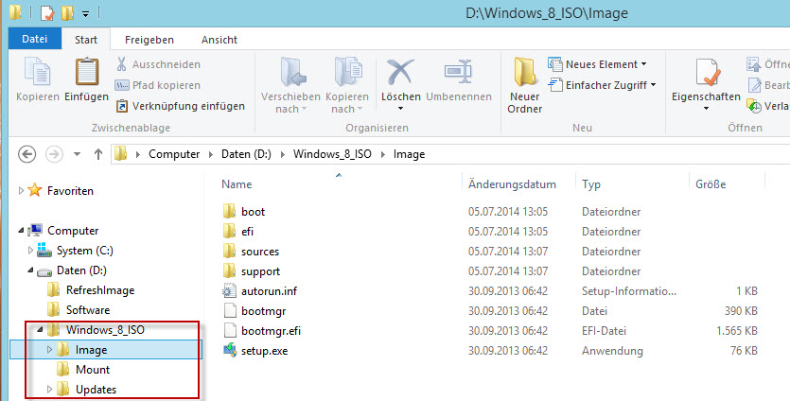
Task: Open the Eigenschaften dropdown arrow
Action: point(706,109)
